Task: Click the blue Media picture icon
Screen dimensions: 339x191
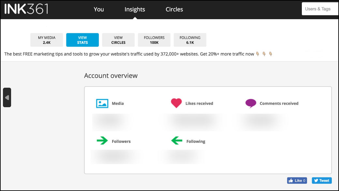Action: pos(102,103)
